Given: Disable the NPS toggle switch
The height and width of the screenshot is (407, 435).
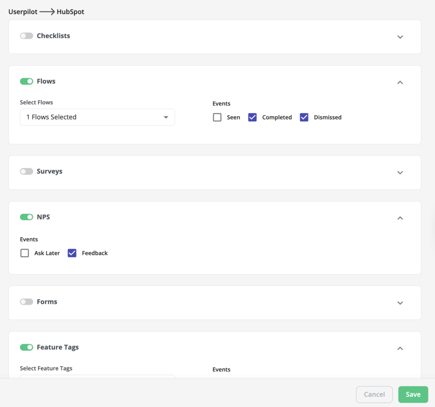Looking at the screenshot, I should click(x=26, y=217).
